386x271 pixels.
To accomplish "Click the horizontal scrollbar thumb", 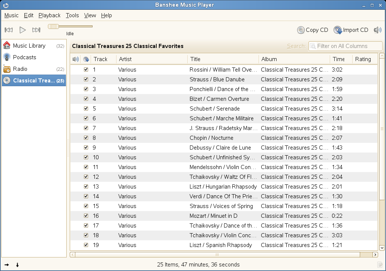I will pos(217,255).
